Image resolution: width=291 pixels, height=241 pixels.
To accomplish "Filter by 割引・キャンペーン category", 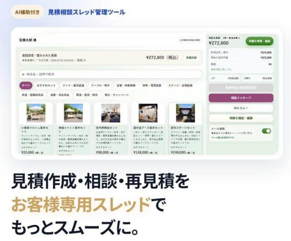I will pyautogui.click(x=117, y=95).
